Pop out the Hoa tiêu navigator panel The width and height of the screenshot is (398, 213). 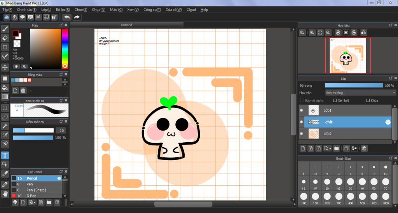tap(391, 25)
